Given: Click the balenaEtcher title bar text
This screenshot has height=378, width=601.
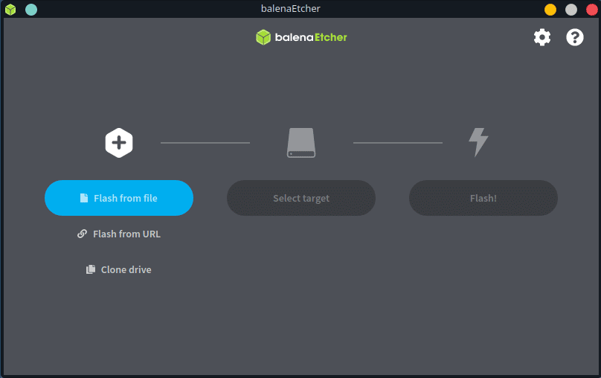Looking at the screenshot, I should click(x=290, y=9).
